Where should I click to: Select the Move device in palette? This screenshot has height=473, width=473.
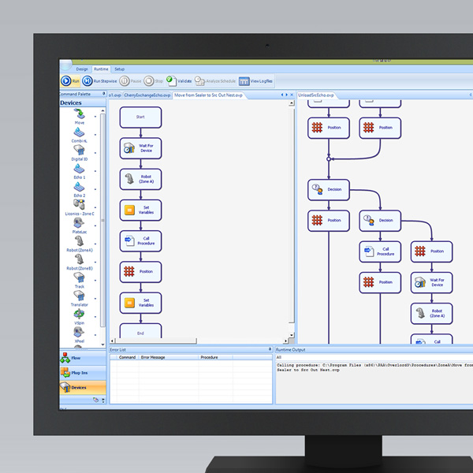point(80,116)
